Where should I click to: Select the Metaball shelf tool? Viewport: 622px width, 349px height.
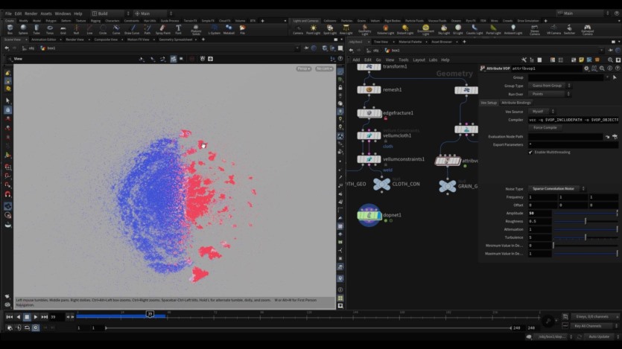point(229,29)
